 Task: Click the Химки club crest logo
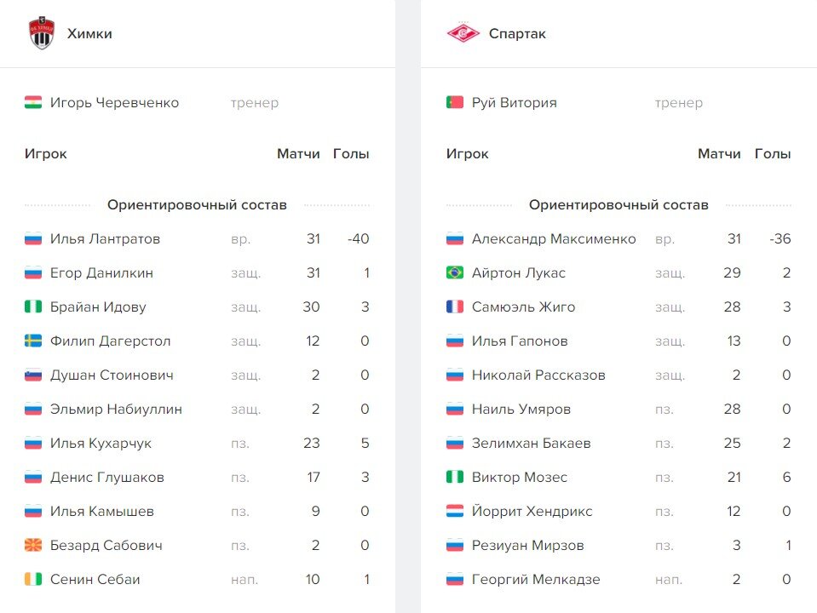[40, 32]
